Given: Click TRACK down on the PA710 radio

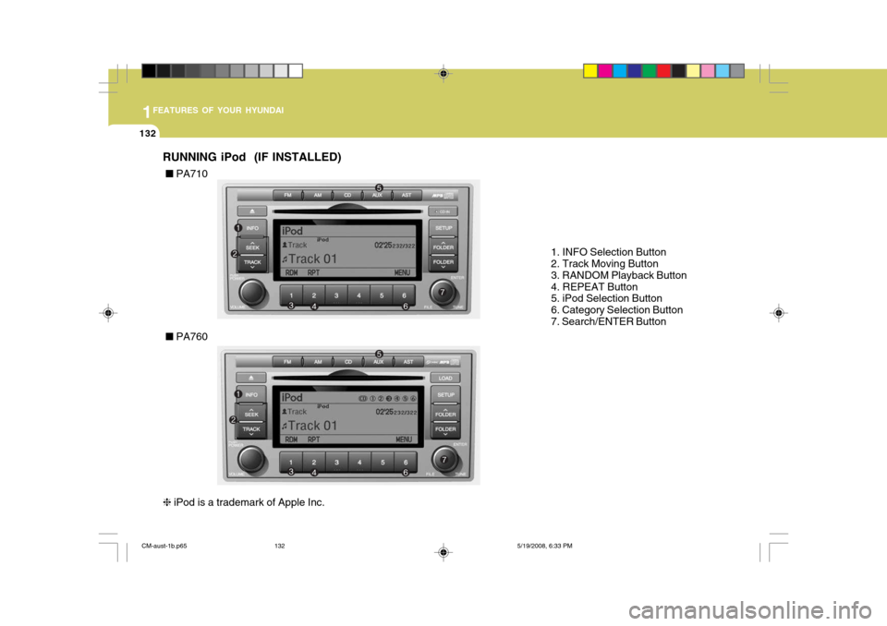Looking at the screenshot, I should point(252,263).
